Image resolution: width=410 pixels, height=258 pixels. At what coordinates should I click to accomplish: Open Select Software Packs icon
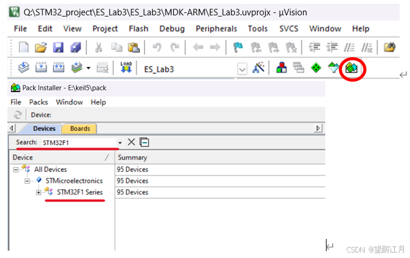[333, 68]
